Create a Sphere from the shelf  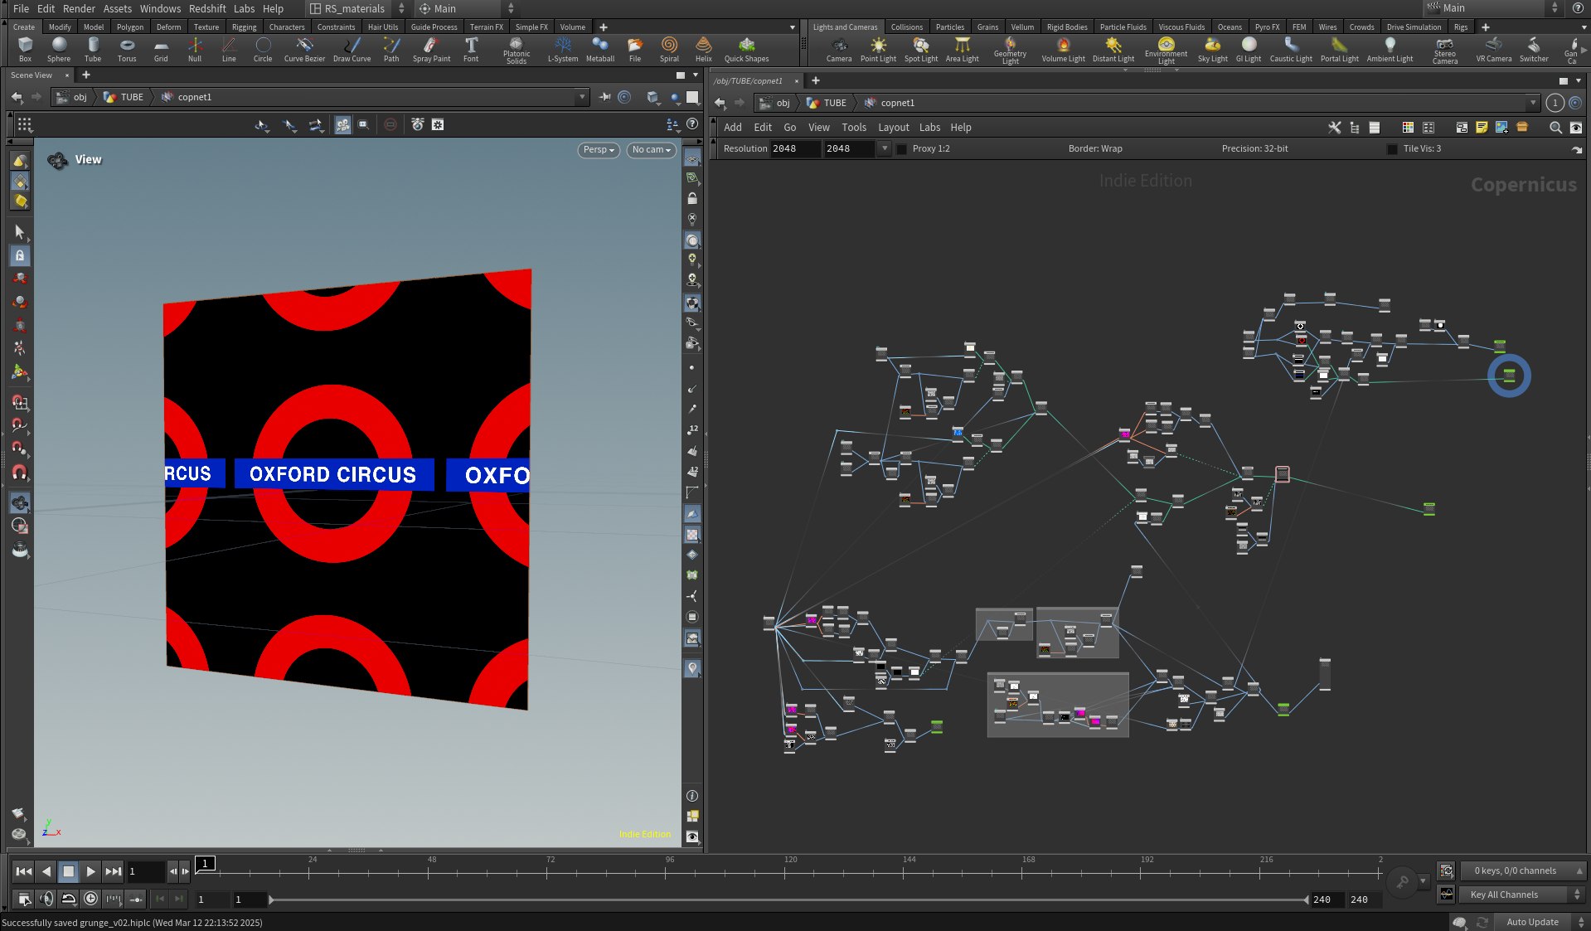59,50
